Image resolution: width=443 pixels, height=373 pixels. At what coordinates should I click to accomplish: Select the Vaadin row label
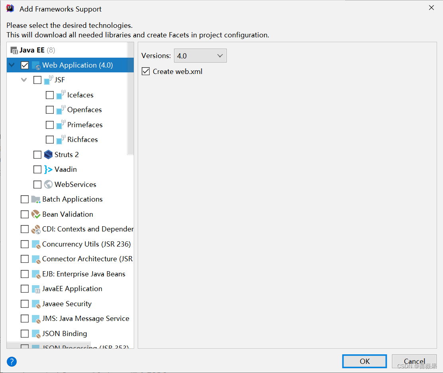point(66,169)
